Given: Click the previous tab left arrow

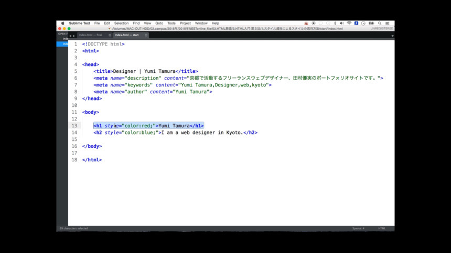Looking at the screenshot, I should coord(70,36).
